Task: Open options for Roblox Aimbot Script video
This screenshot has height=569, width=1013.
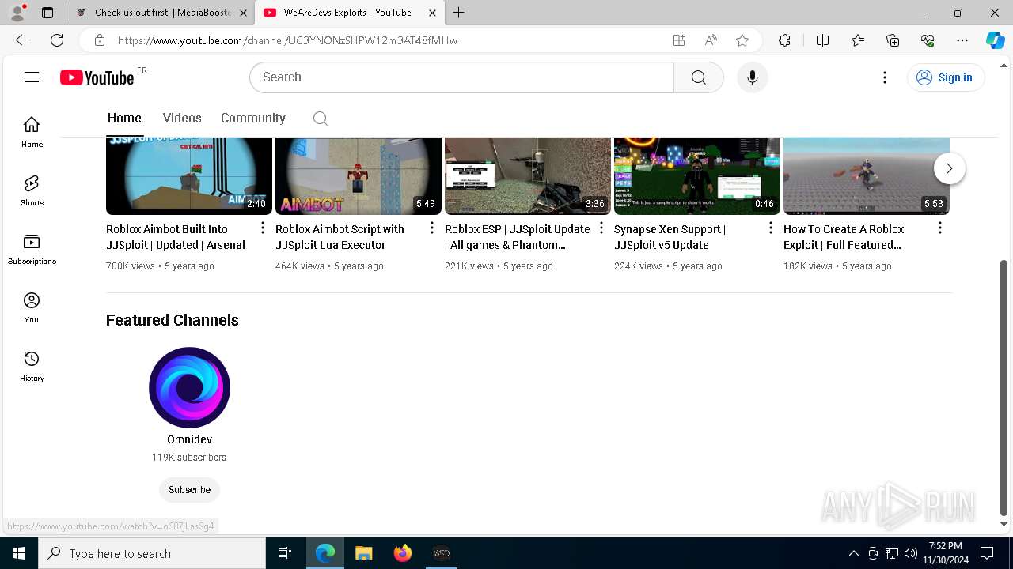Action: pos(432,228)
